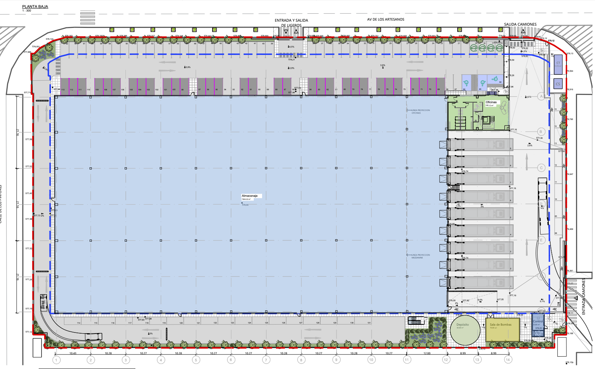This screenshot has height=369, width=595.
Task: Select parking space number 131
Action: tap(369, 323)
